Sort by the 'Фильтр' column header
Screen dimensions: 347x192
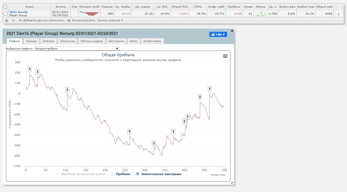click(60, 6)
